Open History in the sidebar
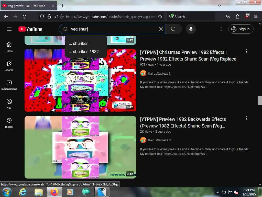 (9, 123)
